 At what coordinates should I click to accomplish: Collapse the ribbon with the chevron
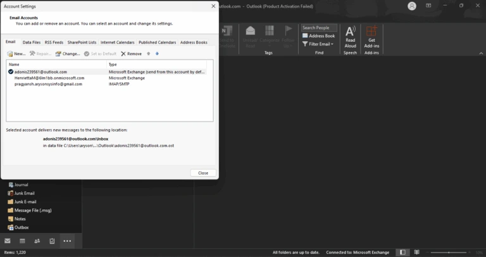[x=481, y=53]
